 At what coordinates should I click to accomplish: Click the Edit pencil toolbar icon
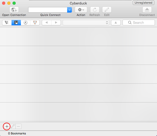(107, 10)
